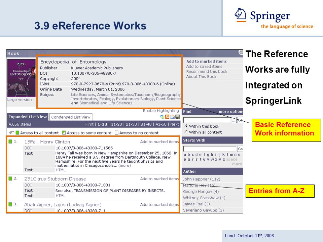Filter by author Severiano Gayubo (3)
Image resolution: width=323 pixels, height=242 pixels.
point(203,210)
